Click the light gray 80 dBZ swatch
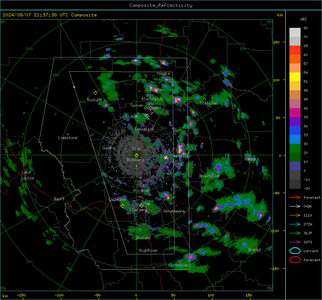 click(x=295, y=32)
